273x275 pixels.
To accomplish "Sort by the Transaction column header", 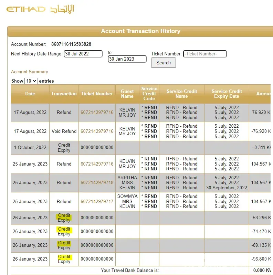I will tap(64, 94).
